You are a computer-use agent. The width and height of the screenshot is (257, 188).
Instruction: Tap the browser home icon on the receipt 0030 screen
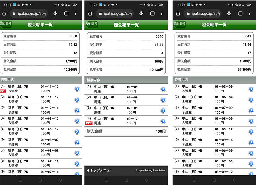(4, 13)
